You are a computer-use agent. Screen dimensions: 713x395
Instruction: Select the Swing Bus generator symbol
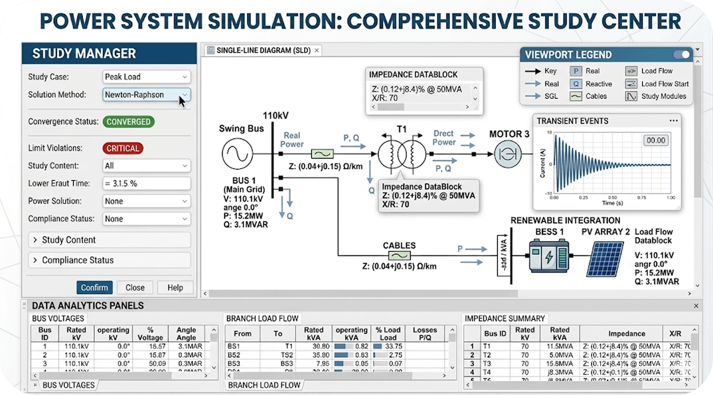point(237,155)
